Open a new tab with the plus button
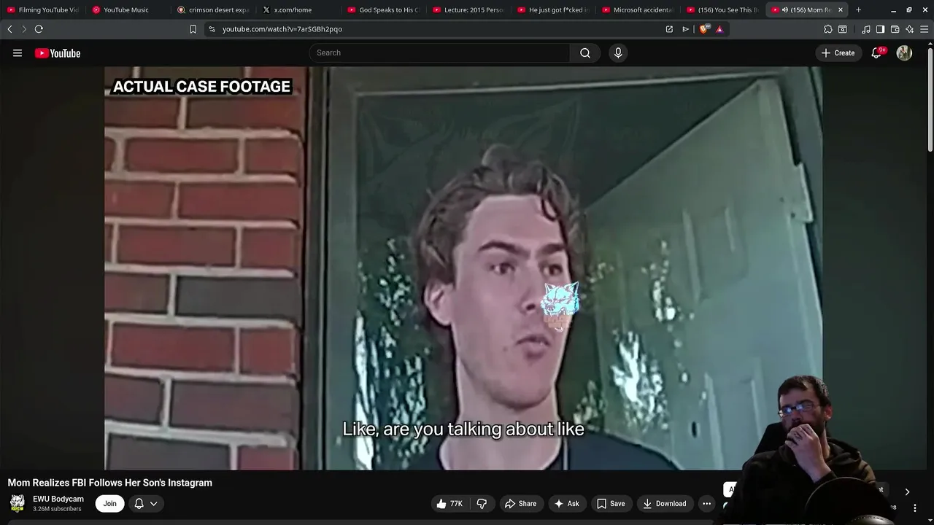Image resolution: width=934 pixels, height=525 pixels. [858, 9]
